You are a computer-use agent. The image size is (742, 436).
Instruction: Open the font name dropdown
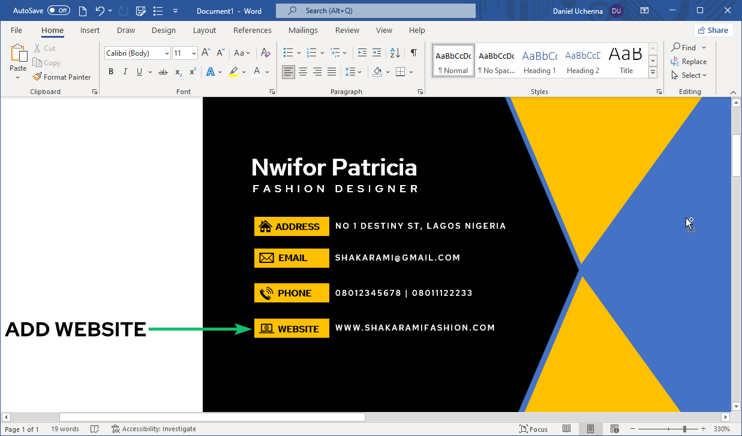[x=166, y=53]
